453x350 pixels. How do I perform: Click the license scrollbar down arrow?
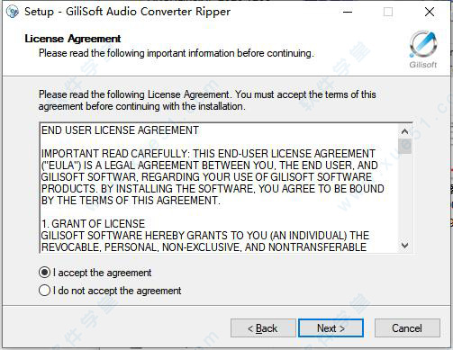tap(404, 246)
